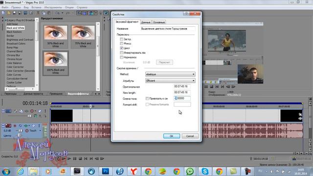
Task: Open the Файл menu
Action: (5, 7)
